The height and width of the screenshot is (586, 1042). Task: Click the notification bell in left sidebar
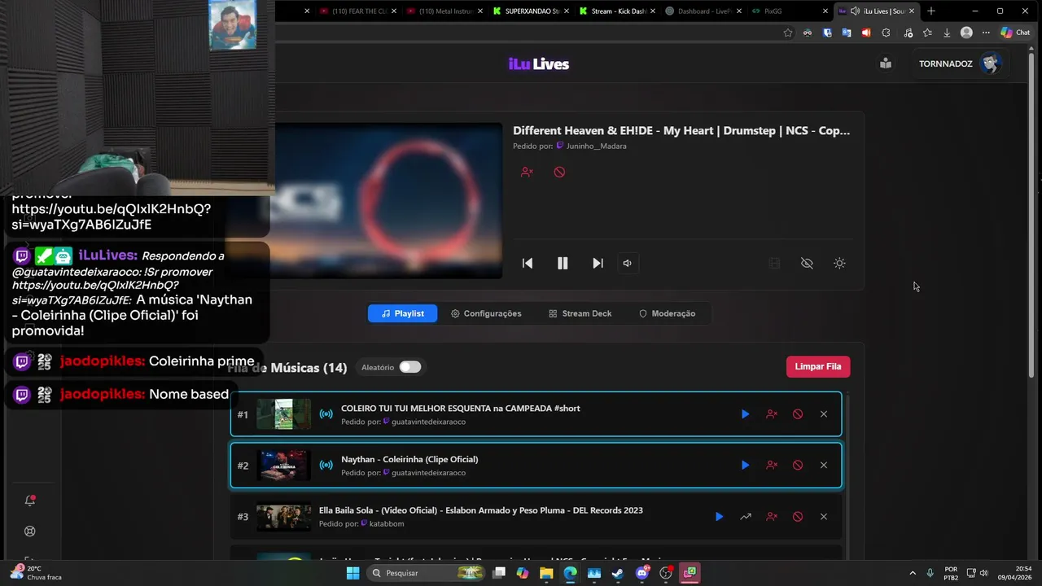tap(30, 501)
